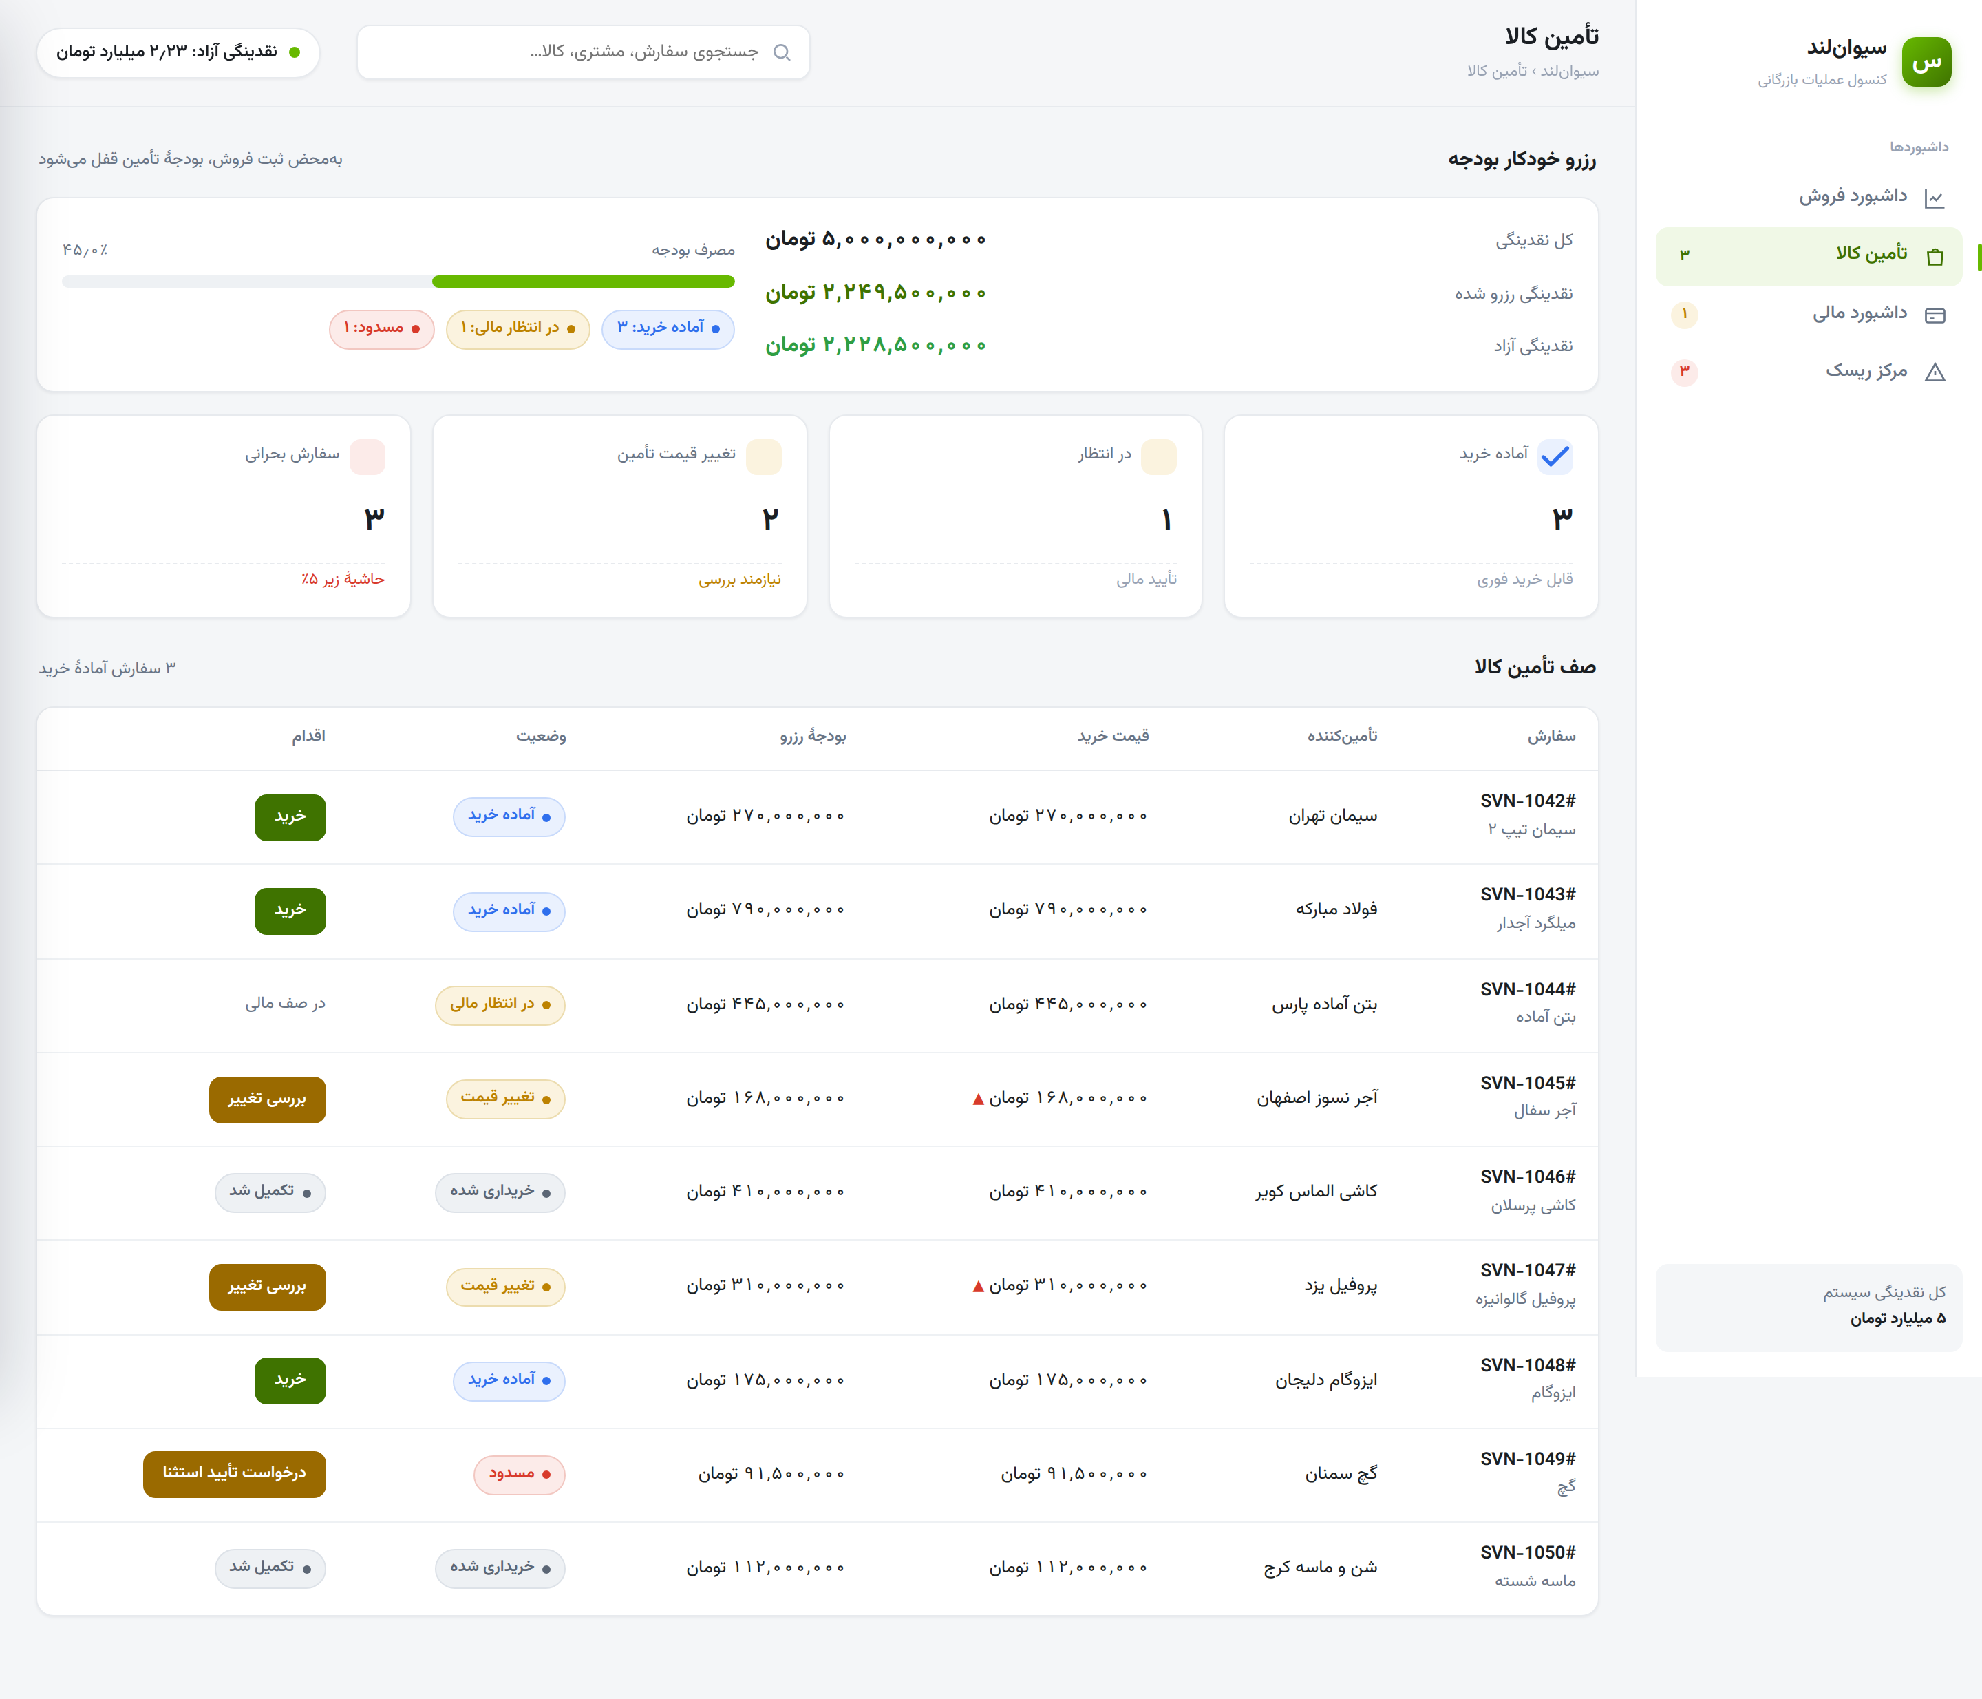Click the مسدود status on SVN-1049
Screen dimensions: 1982x1699
[520, 1474]
